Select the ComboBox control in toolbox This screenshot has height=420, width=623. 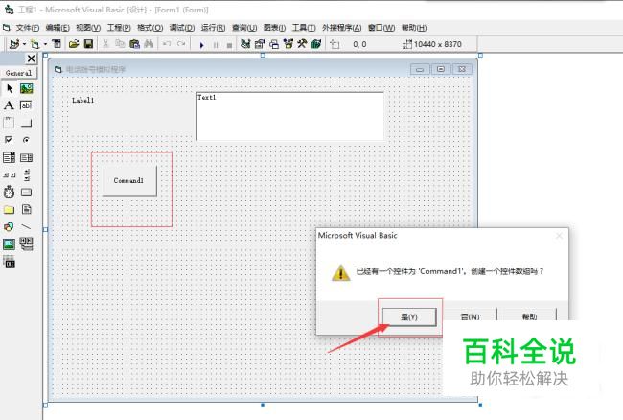tap(10, 158)
